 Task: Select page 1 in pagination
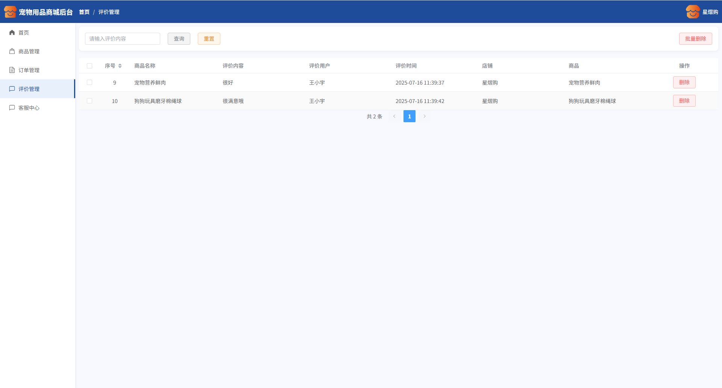[x=409, y=117]
